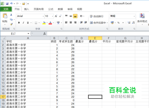This screenshot has width=149, height=108.
Task: Switch to the 数据 tab
Action: (60, 9)
